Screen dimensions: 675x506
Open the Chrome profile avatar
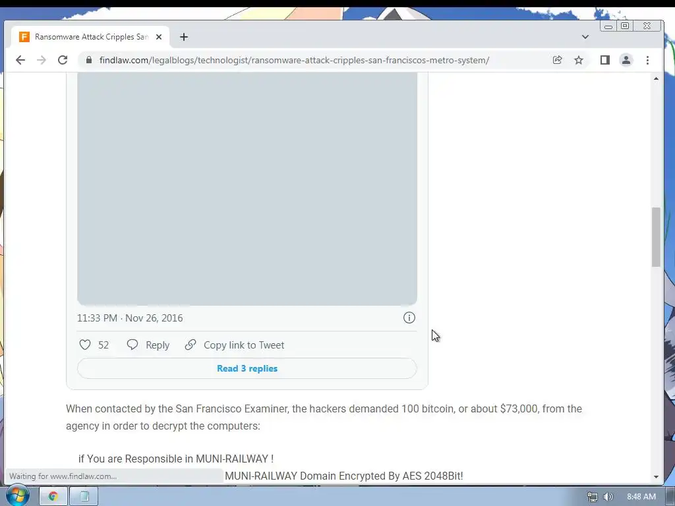click(626, 60)
